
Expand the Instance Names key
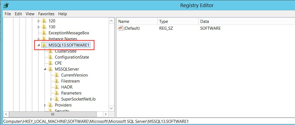39,39
